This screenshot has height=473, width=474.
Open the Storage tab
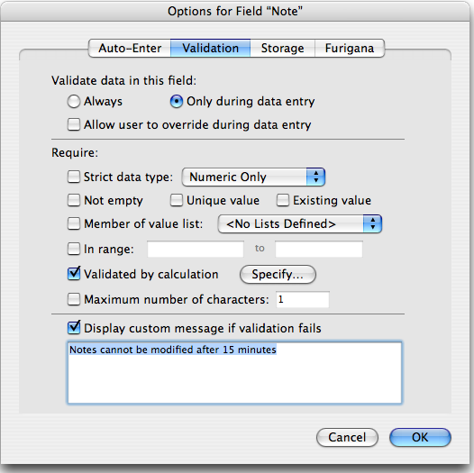(283, 48)
